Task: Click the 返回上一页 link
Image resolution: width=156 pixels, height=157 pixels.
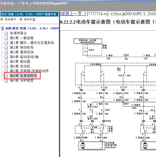Action: (x=72, y=14)
